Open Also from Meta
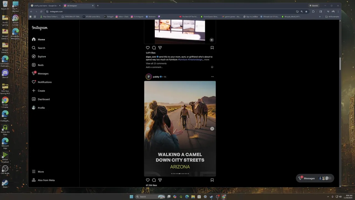 [x=43, y=180]
